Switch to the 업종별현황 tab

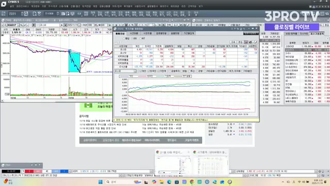point(161,33)
